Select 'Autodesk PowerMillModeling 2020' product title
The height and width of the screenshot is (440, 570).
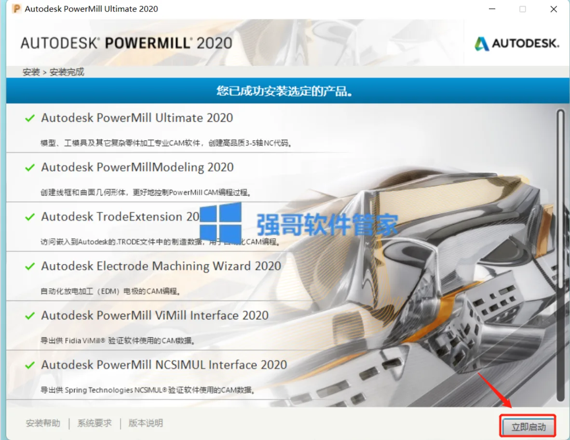(137, 168)
